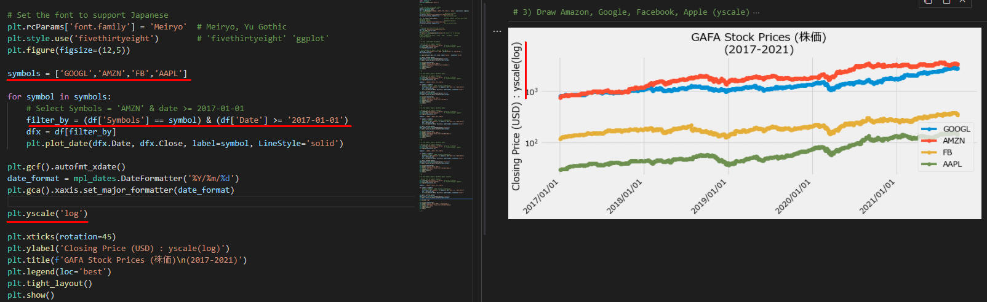Click the plt.plot_date line

(185, 143)
